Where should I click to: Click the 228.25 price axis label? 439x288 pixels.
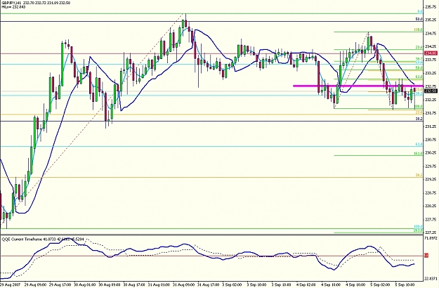(x=431, y=206)
